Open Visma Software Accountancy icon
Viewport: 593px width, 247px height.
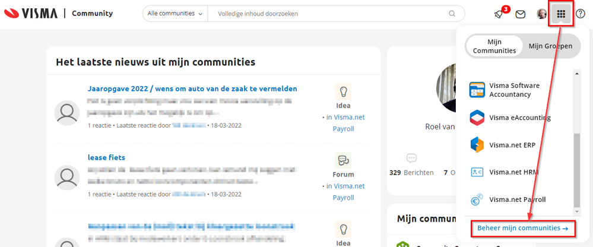(x=477, y=90)
